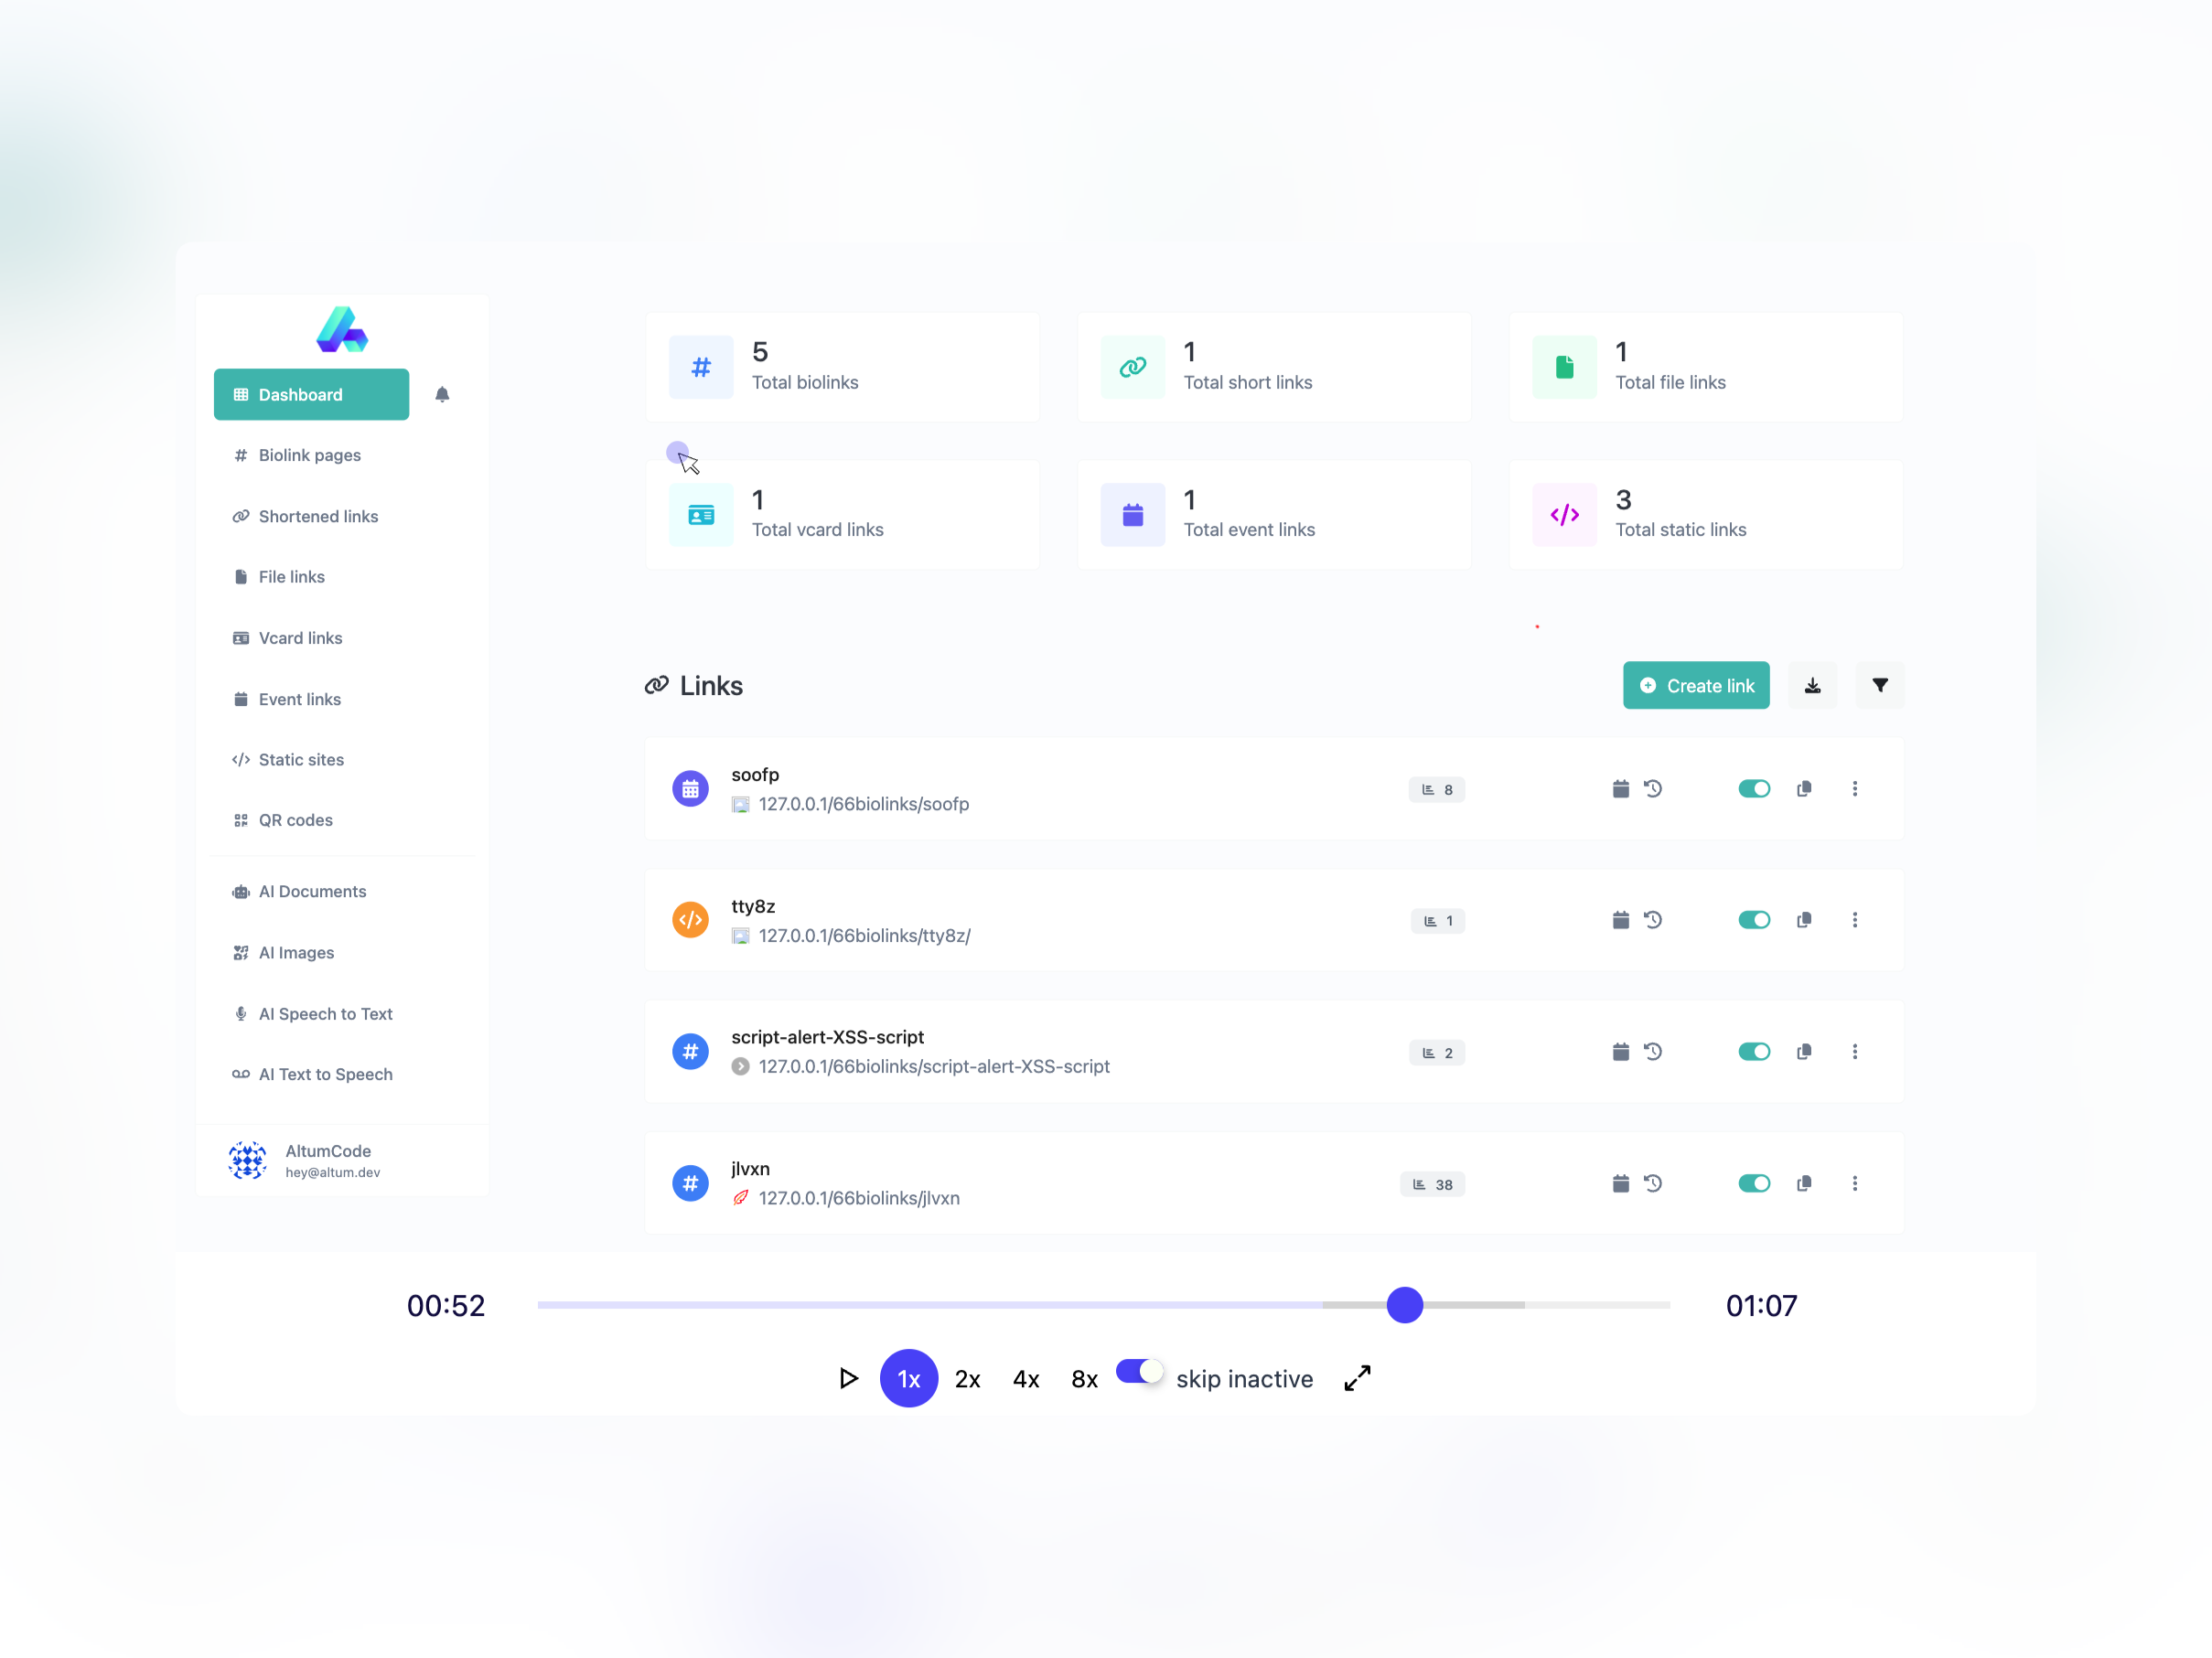Toggle the active switch for script-alert-XSS-script
The width and height of the screenshot is (2212, 1658).
click(x=1752, y=1050)
